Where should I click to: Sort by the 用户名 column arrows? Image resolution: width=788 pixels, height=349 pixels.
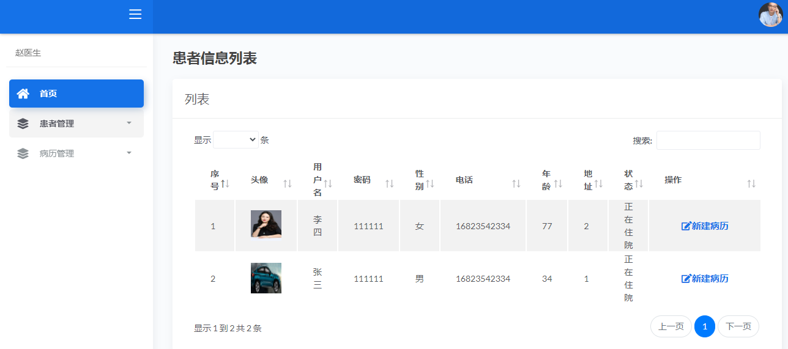328,184
